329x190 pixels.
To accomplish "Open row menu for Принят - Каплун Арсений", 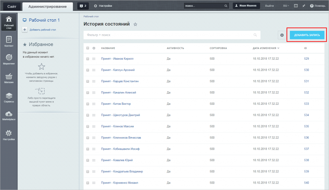I will tap(94, 70).
